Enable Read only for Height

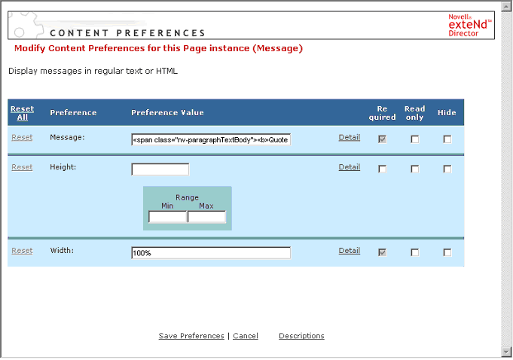click(x=415, y=169)
